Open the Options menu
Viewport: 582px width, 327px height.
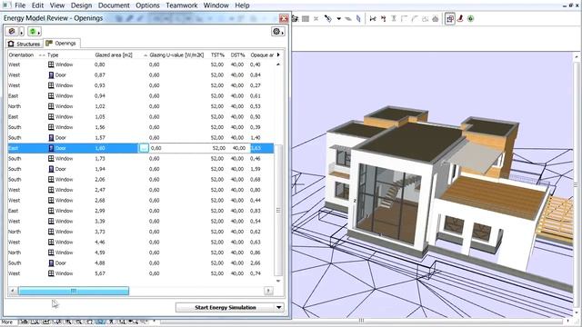pos(147,5)
